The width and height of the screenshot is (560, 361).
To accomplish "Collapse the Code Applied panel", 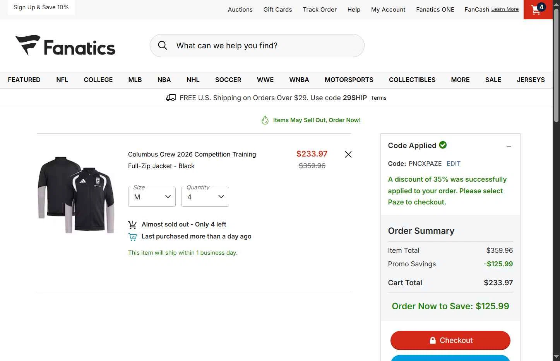I will pyautogui.click(x=509, y=146).
